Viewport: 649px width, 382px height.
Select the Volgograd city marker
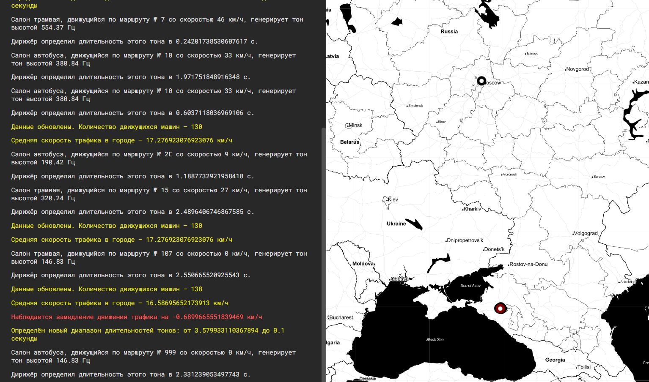point(573,234)
